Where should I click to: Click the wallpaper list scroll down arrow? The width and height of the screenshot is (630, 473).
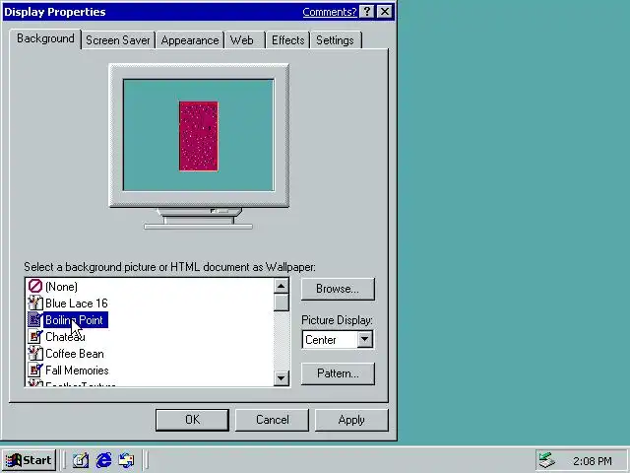[282, 378]
